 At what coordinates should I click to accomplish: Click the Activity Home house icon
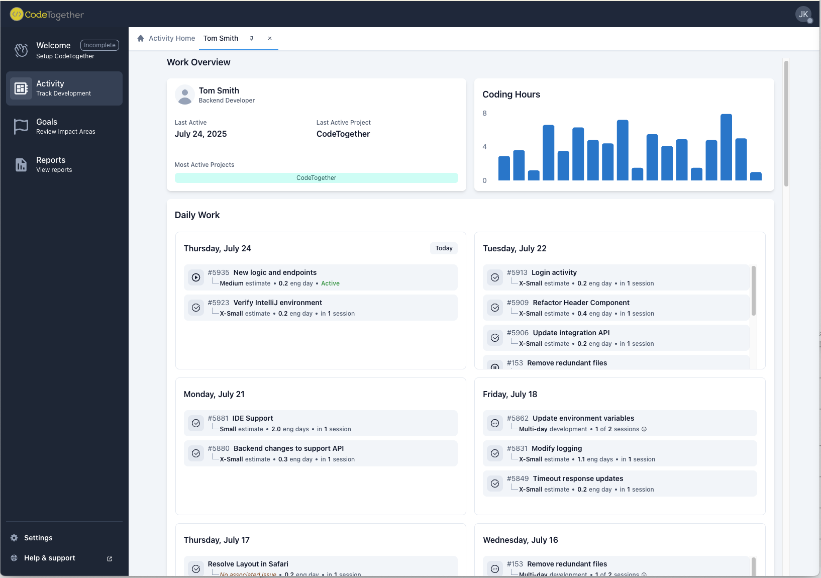pyautogui.click(x=141, y=38)
